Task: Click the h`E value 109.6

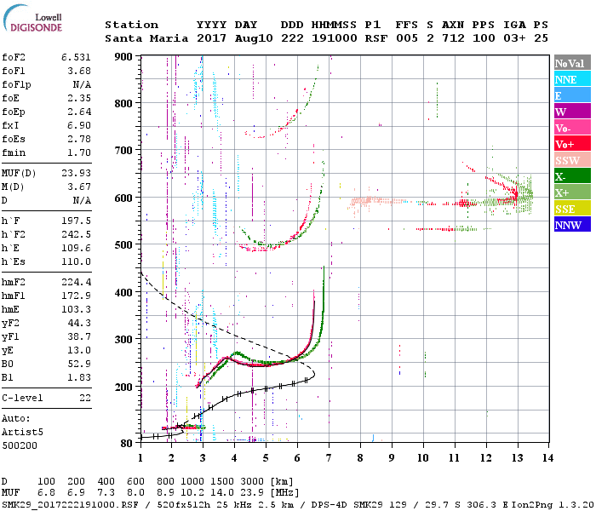Action: pyautogui.click(x=76, y=249)
